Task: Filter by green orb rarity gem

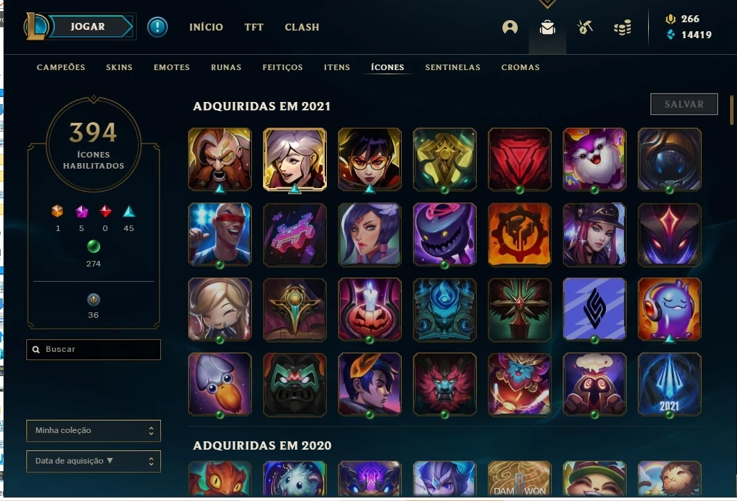Action: pyautogui.click(x=94, y=246)
